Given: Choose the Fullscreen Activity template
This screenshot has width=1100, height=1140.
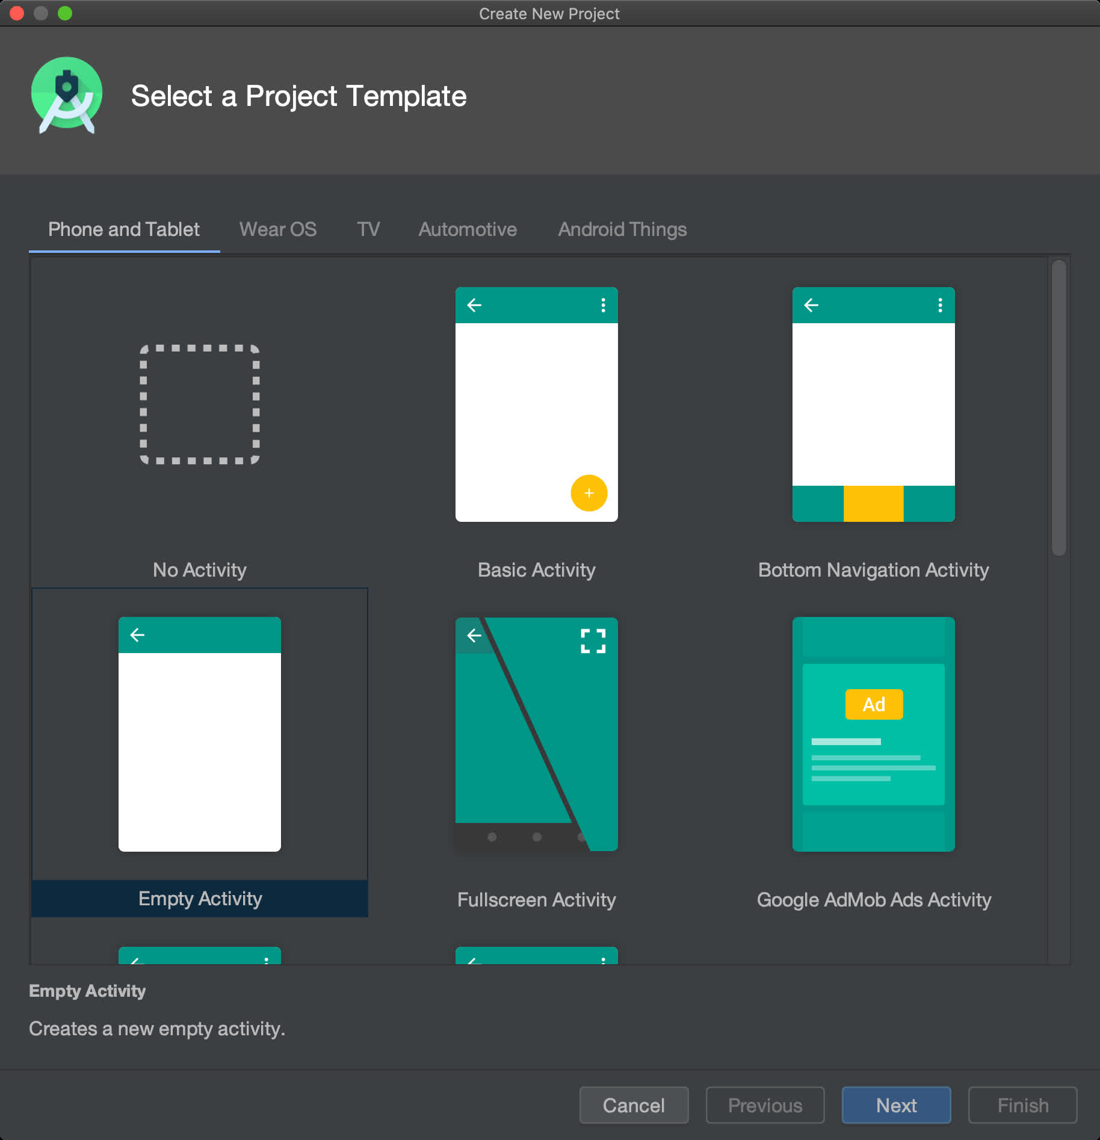Looking at the screenshot, I should (x=536, y=734).
